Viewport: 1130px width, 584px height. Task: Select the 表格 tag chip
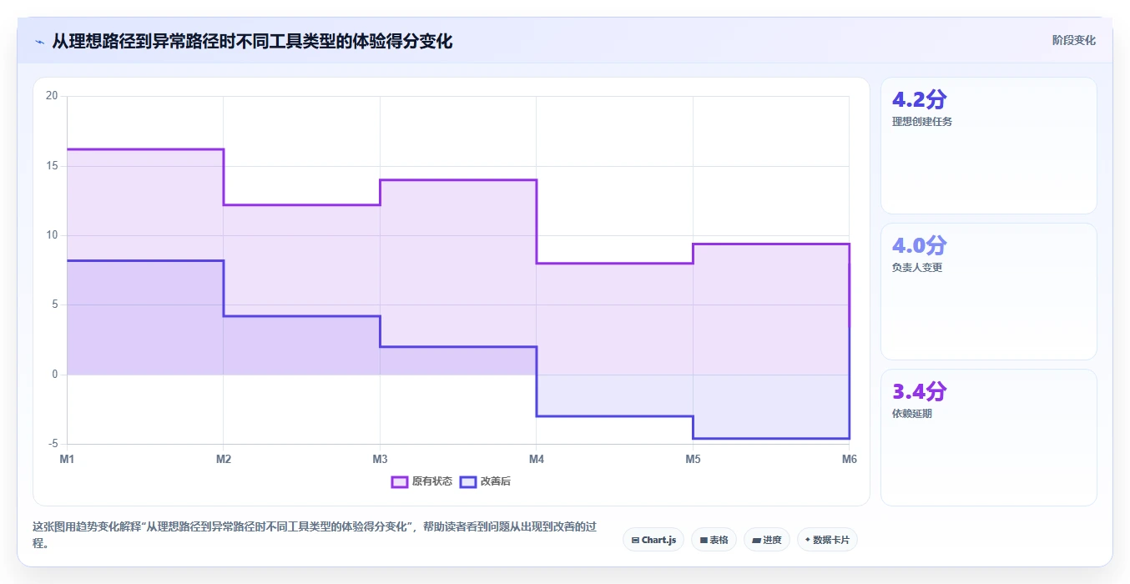(714, 540)
